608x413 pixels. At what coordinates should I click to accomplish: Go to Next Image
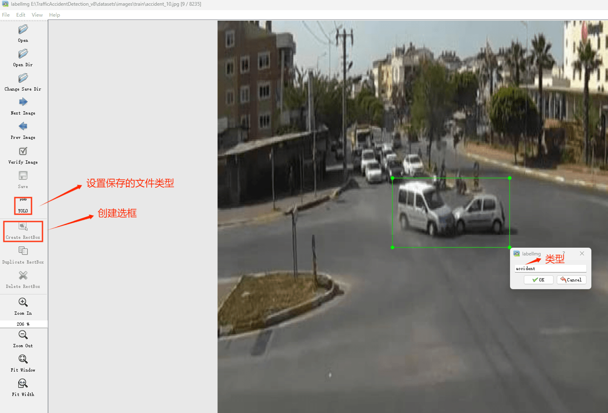(23, 106)
